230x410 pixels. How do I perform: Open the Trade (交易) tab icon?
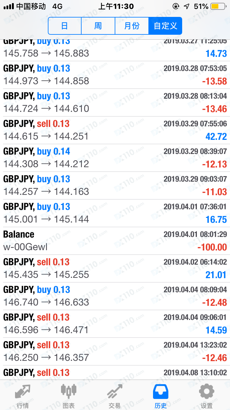[x=114, y=392]
